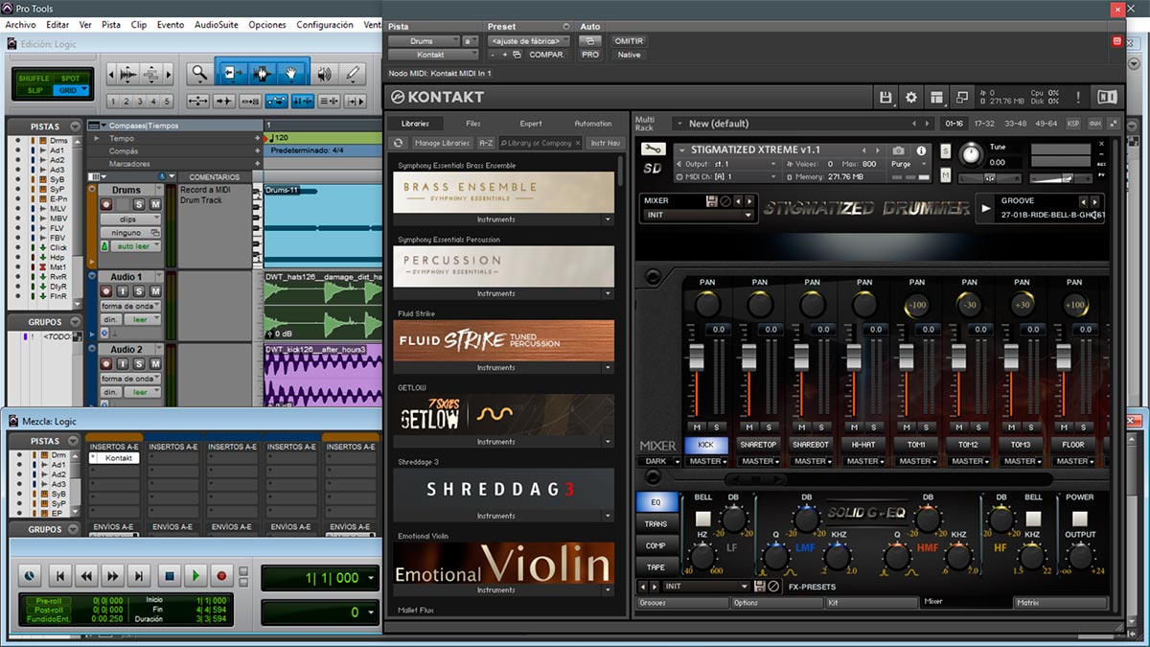Select the COMP effect button
The image size is (1150, 647).
click(x=656, y=545)
